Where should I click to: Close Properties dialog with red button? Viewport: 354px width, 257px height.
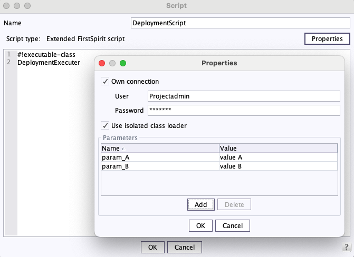(102, 63)
